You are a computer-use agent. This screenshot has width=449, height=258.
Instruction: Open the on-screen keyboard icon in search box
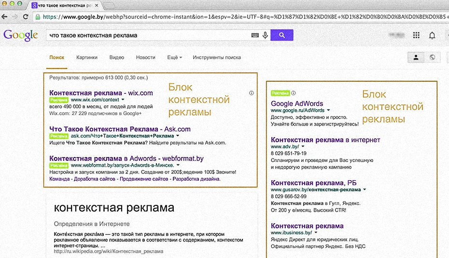click(255, 35)
